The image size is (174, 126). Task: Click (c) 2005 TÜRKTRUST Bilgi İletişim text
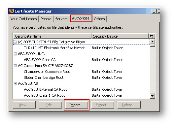click(x=53, y=42)
